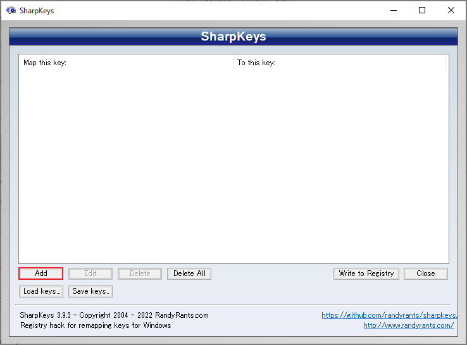Viewport: 467px width, 345px height.
Task: Select the 'To this key' column header
Action: click(x=340, y=63)
